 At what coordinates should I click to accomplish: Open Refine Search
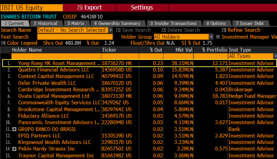click(x=244, y=30)
